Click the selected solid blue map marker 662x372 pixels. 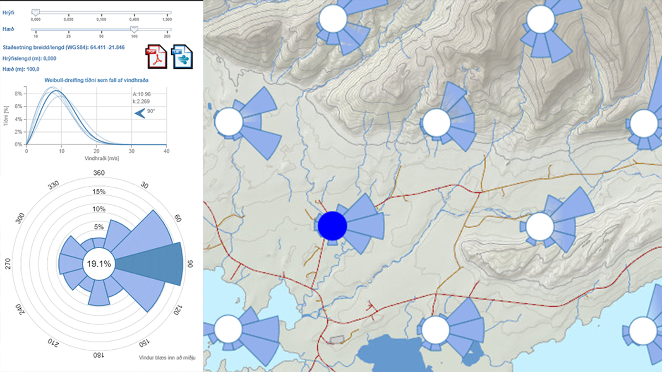coord(332,226)
